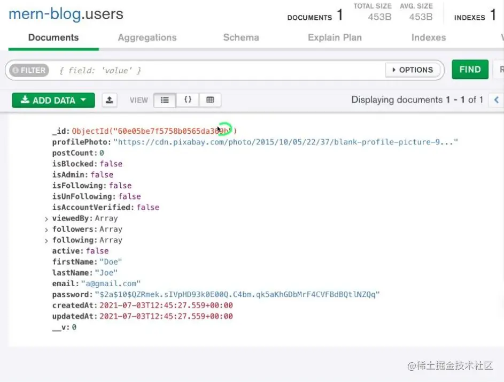504x382 pixels.
Task: Open the Explain Plan tab
Action: [335, 37]
